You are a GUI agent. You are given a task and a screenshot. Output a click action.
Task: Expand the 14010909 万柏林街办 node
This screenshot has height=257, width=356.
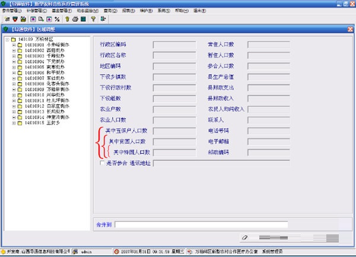14,90
